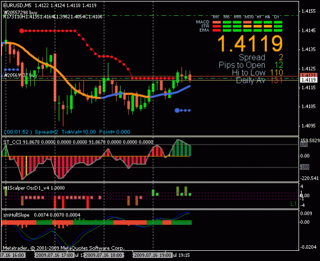
Task: Click the large orange 1.4119 price display
Action: [250, 44]
